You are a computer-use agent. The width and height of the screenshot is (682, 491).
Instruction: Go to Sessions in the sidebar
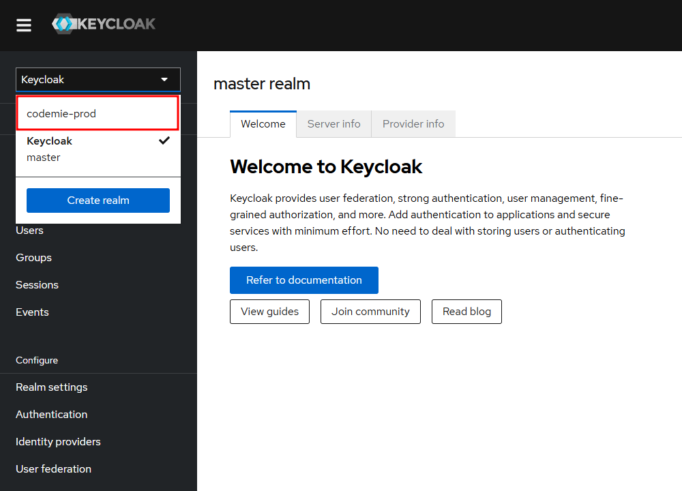38,285
